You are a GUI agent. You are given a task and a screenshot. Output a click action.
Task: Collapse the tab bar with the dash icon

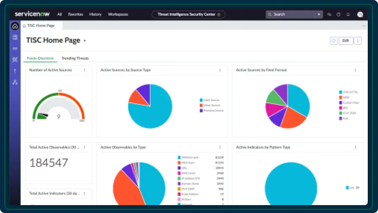(363, 26)
